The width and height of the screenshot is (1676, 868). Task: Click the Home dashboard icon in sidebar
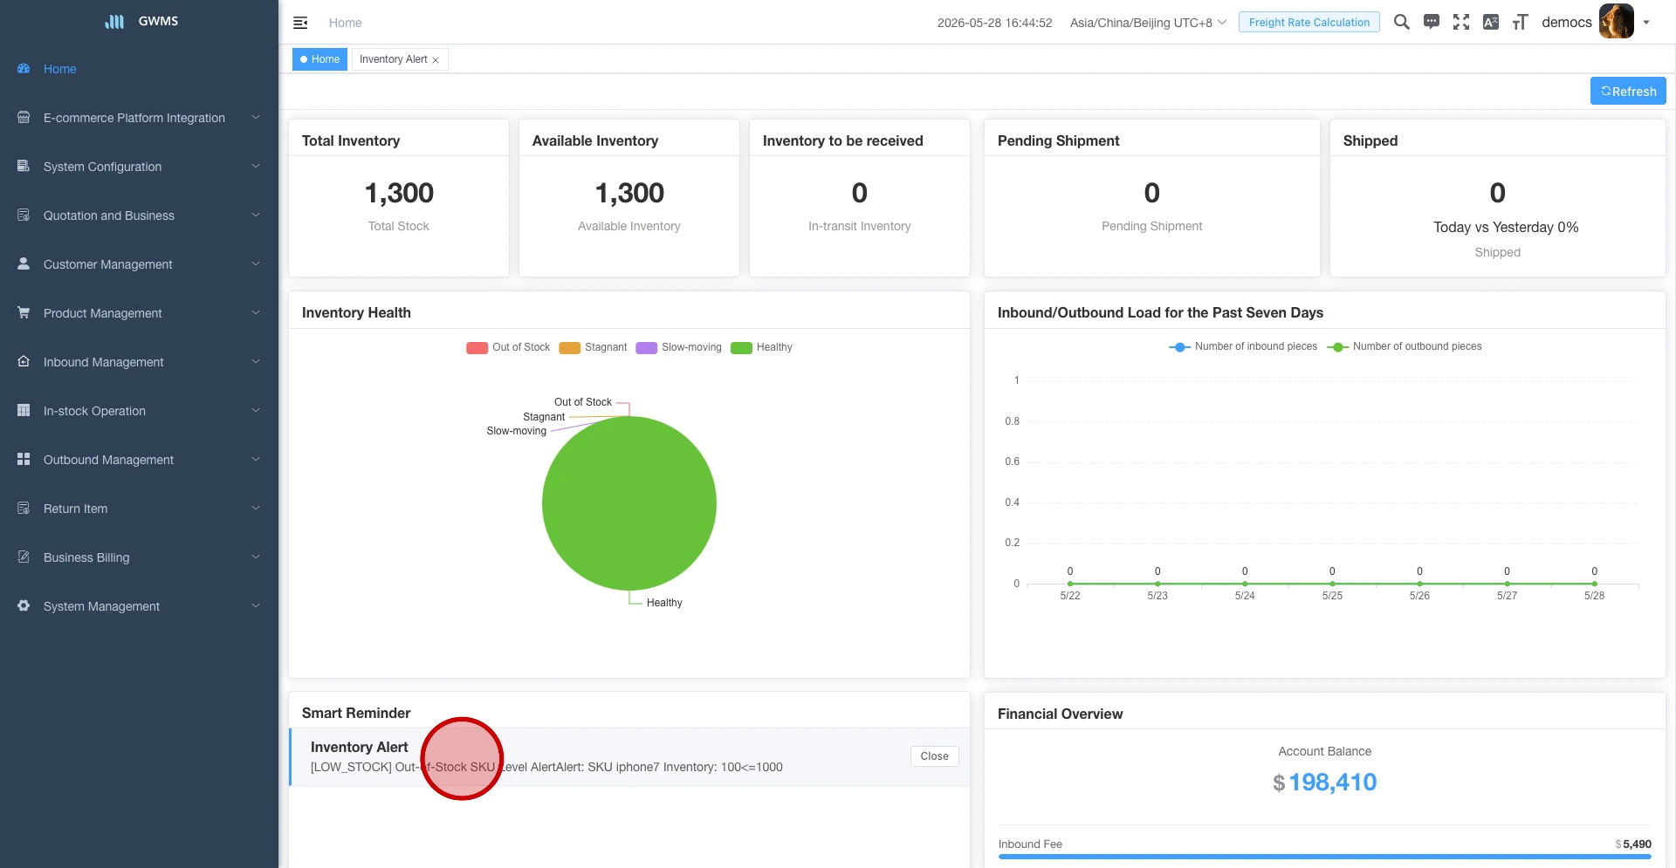24,69
